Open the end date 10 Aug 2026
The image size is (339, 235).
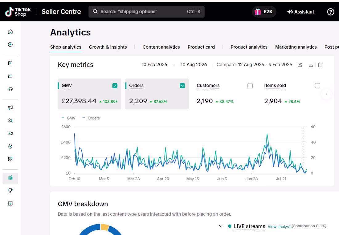194,65
